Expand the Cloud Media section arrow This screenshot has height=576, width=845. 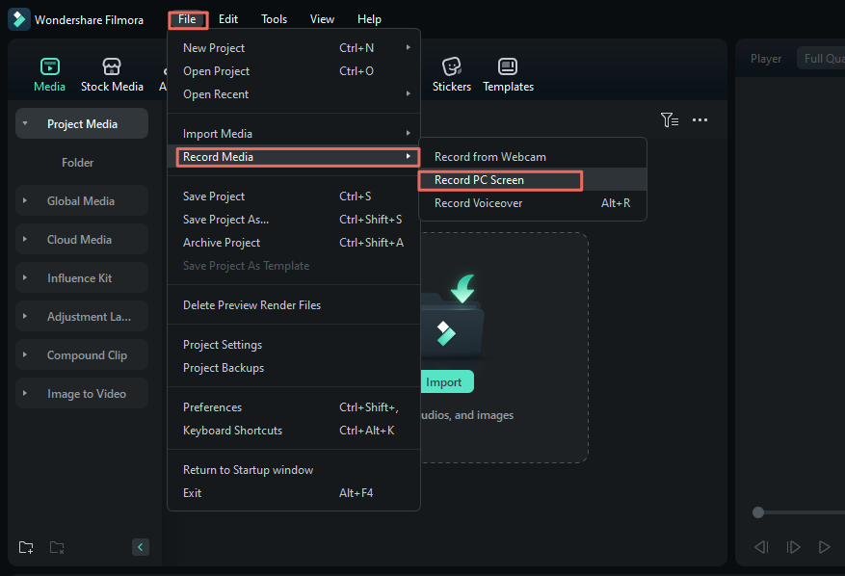click(25, 239)
